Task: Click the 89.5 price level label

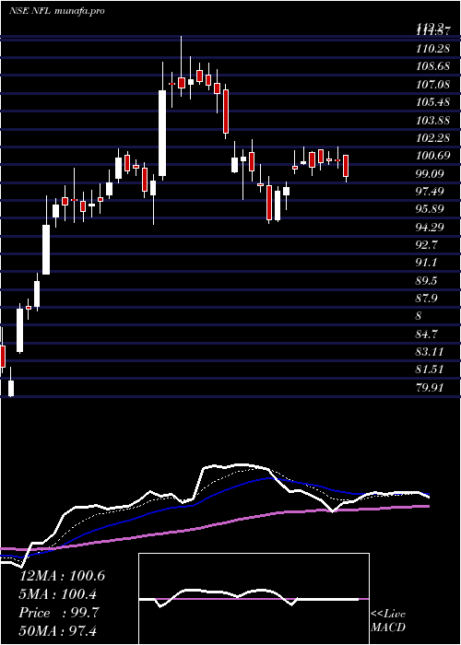Action: pos(427,280)
